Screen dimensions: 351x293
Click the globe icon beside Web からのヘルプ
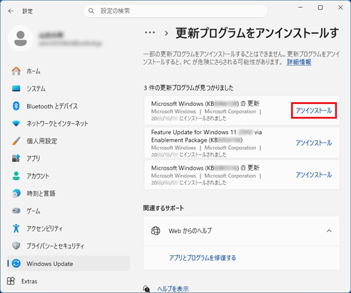(x=155, y=231)
